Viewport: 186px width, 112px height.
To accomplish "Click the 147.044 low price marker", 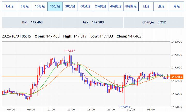I will [125, 106].
